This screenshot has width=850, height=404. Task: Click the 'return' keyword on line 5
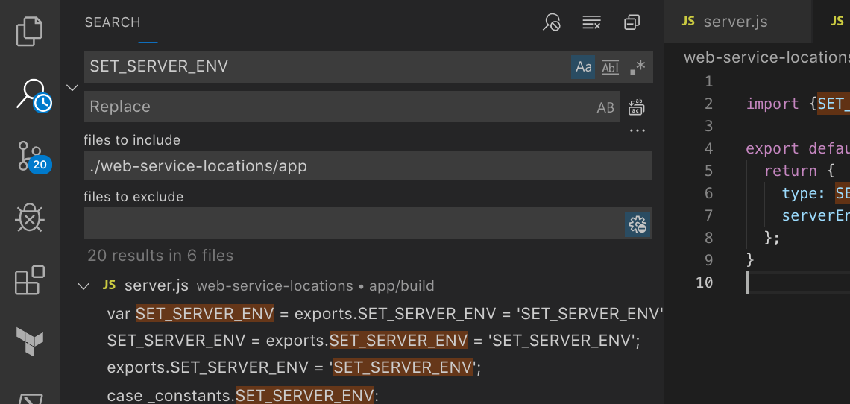[790, 171]
